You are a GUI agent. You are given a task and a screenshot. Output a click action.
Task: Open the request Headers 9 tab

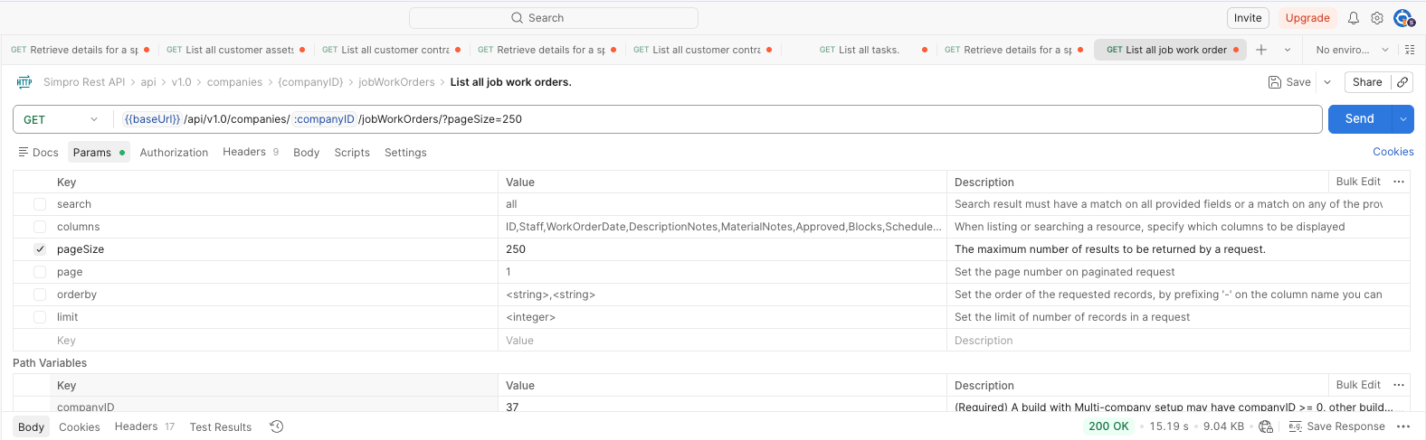tap(251, 152)
